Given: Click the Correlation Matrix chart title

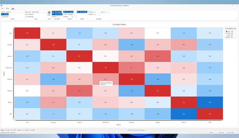Looking at the screenshot, I should click(x=119, y=25).
